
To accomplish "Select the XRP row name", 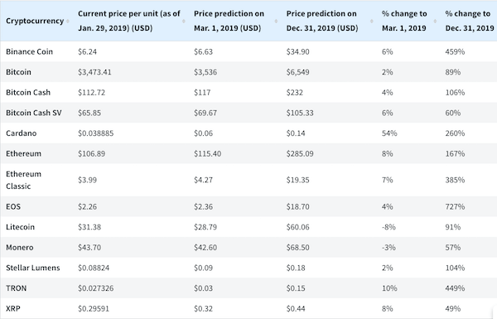I will click(x=13, y=308).
